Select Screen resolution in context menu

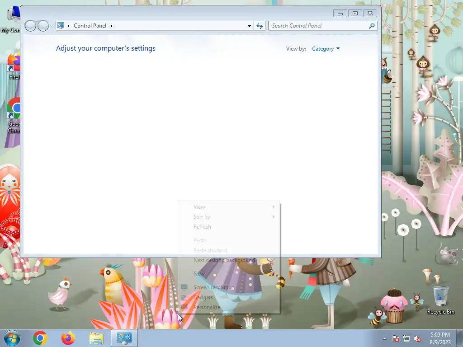(x=229, y=287)
